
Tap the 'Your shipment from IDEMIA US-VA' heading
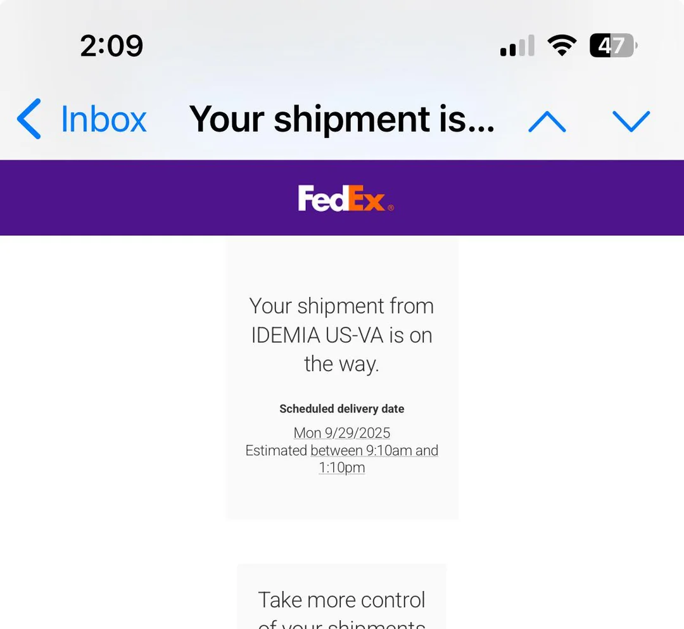[x=341, y=321]
